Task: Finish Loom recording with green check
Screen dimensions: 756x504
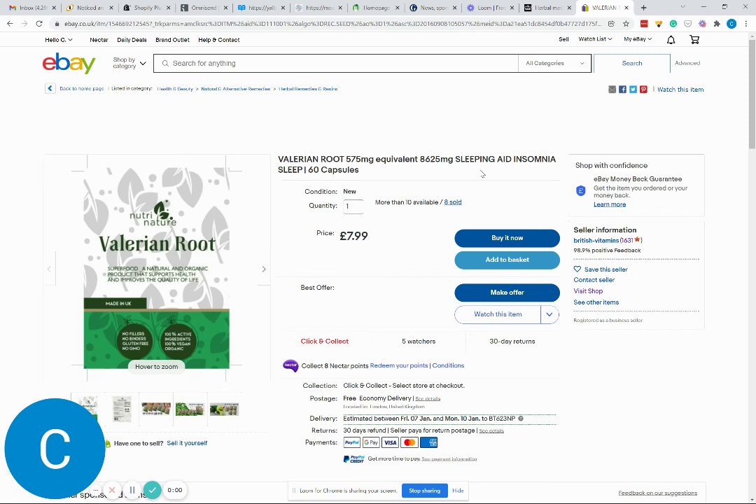Action: 153,490
